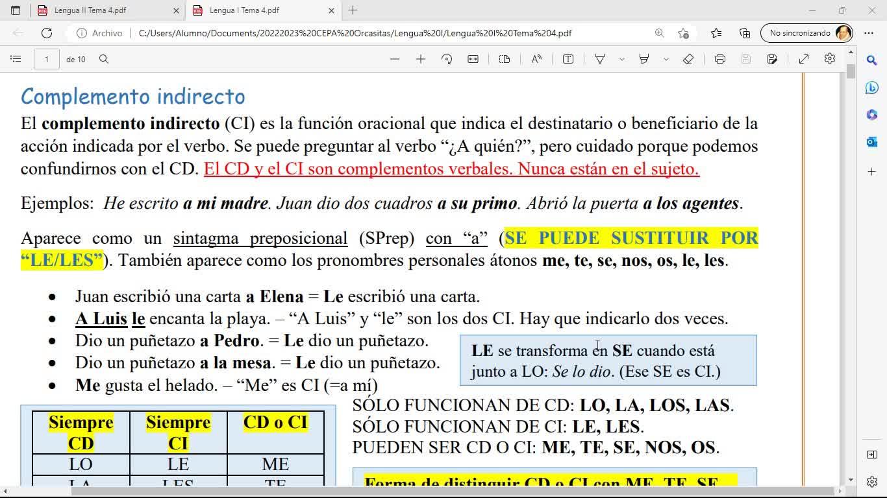Open a new browser tab
887x498 pixels.
(x=353, y=10)
